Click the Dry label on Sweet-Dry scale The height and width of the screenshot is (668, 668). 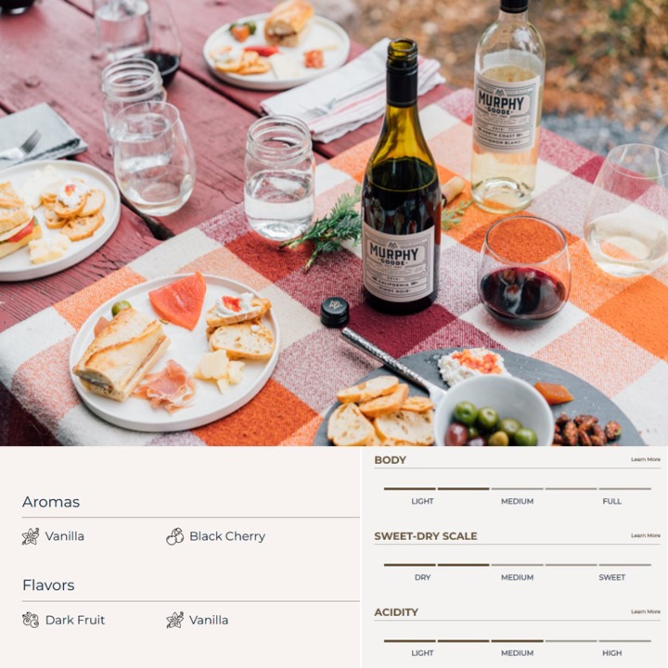pos(423,577)
